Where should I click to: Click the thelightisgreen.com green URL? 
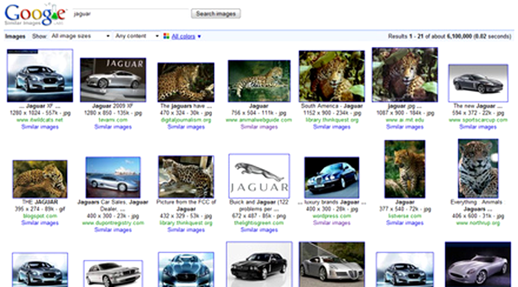coord(259,223)
